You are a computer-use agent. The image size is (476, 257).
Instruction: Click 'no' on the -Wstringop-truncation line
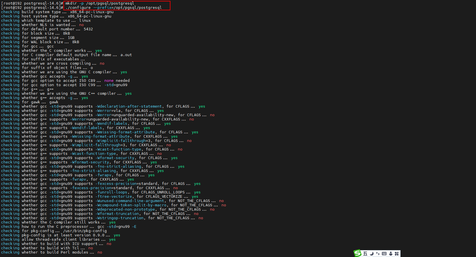click(x=201, y=218)
